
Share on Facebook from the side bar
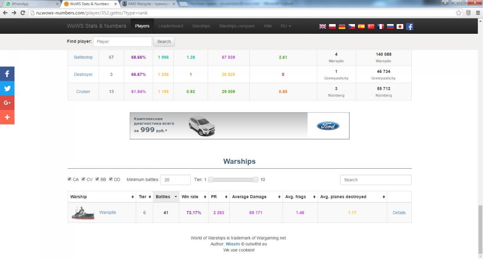tap(7, 74)
